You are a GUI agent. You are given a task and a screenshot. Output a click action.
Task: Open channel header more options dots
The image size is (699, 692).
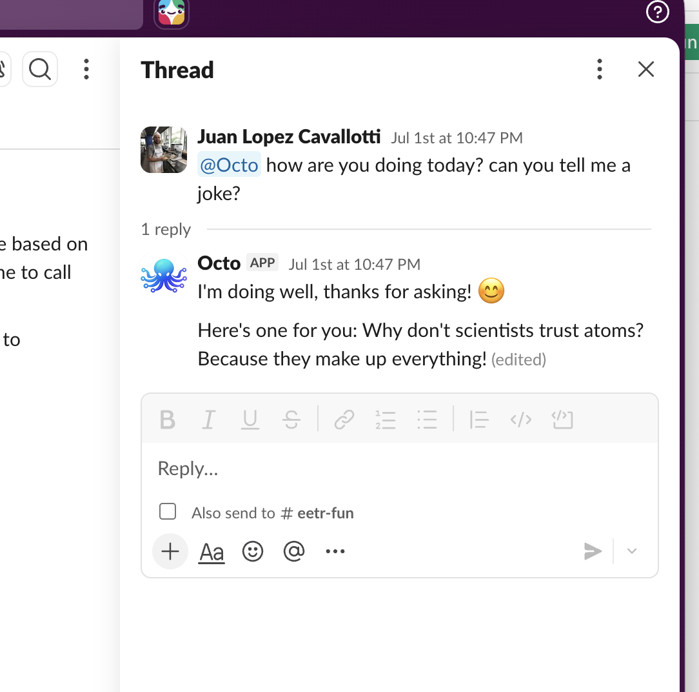coord(86,69)
